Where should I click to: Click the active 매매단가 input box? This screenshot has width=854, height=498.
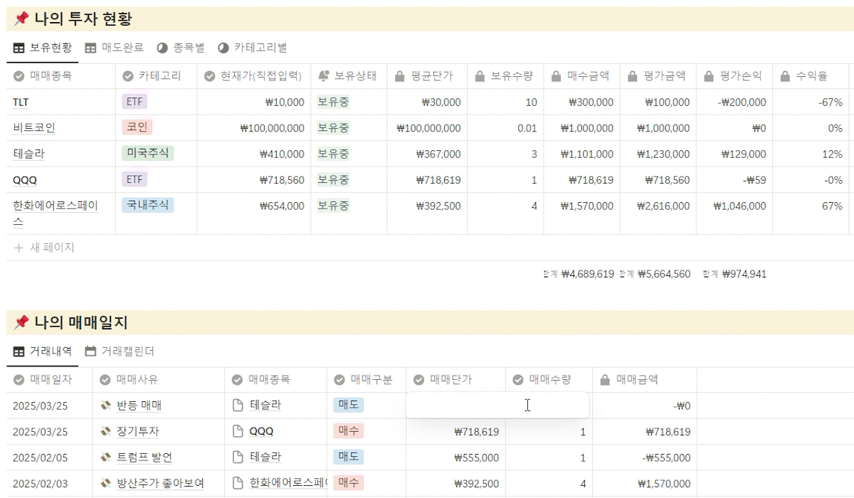pos(497,405)
